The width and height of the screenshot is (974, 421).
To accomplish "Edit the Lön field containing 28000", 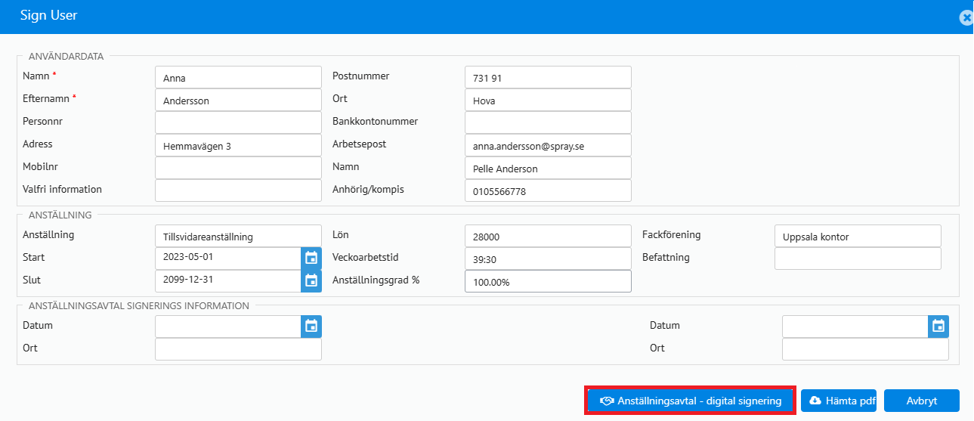I will coord(548,236).
